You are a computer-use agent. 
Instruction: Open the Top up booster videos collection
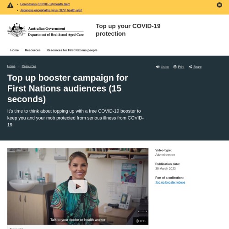170,182
